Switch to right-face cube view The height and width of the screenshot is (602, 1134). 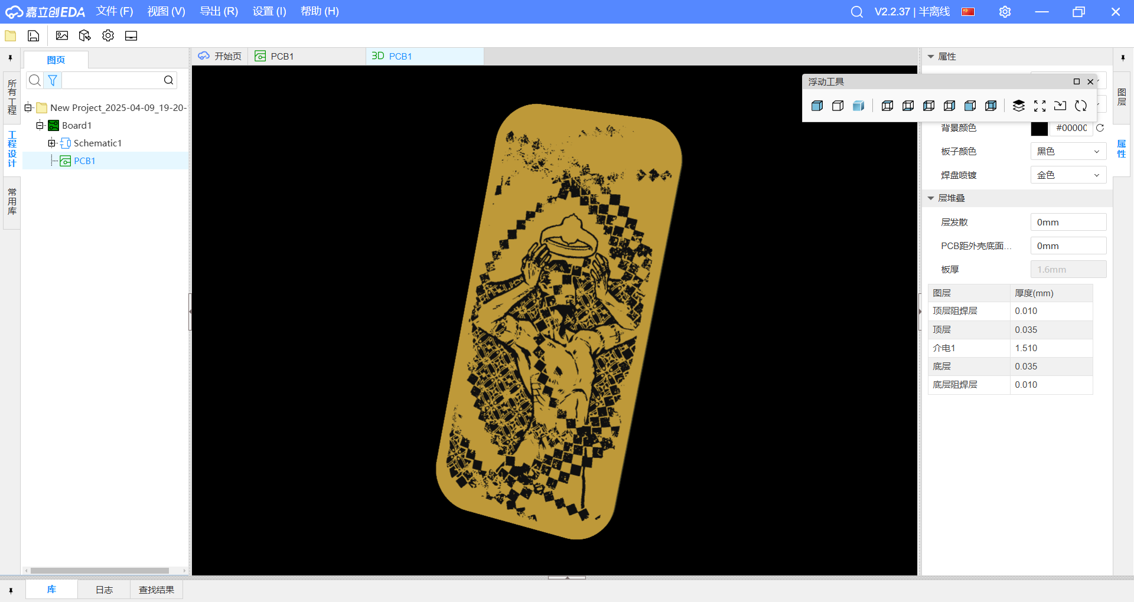(x=950, y=106)
